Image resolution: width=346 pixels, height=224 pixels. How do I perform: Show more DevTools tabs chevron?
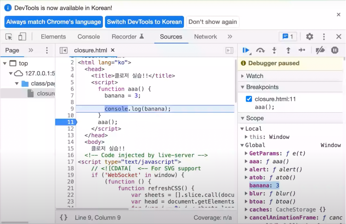coord(230,37)
